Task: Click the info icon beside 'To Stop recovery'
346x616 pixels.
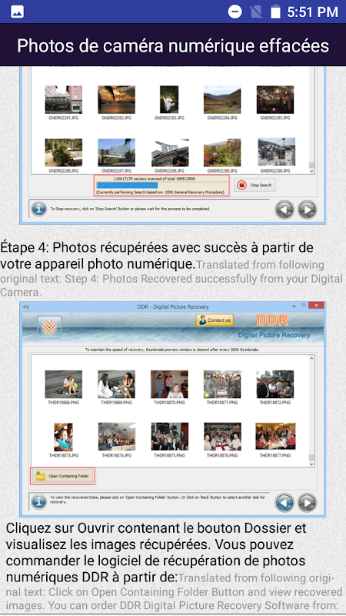Action: (x=39, y=209)
